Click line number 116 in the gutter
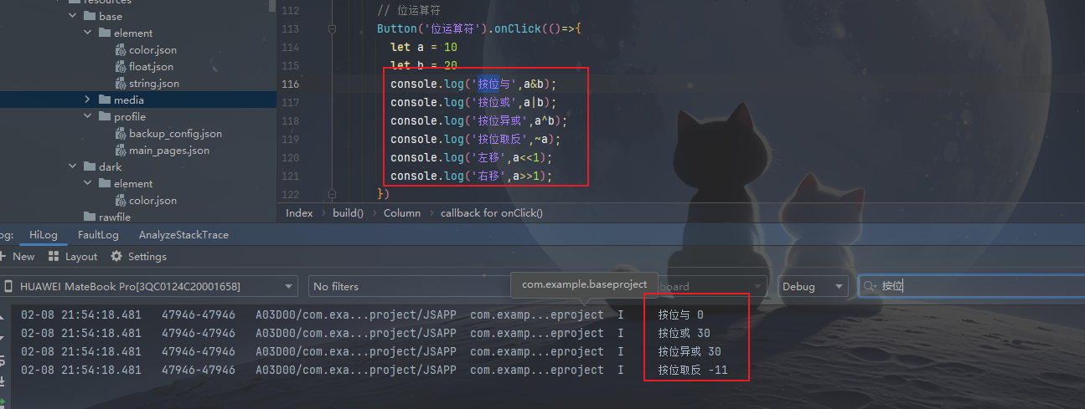1085x409 pixels. click(290, 84)
